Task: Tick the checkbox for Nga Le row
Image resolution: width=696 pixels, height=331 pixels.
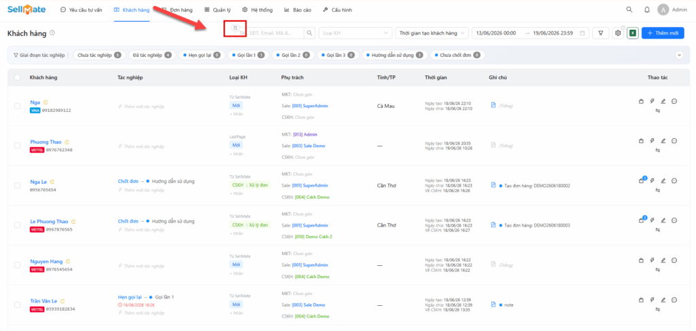Action: [17, 185]
